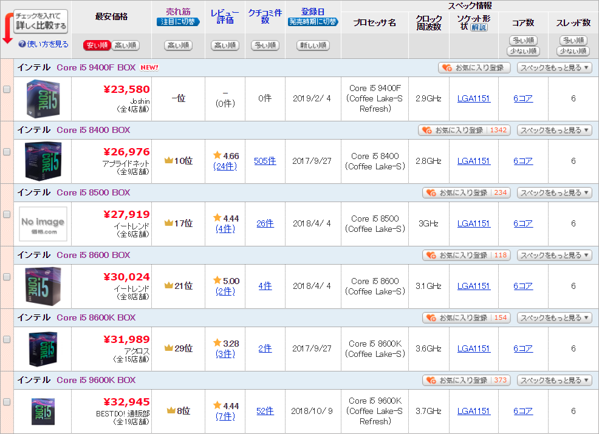Viewport: 599px width, 434px height.
Task: Click the 10位 crown ranking for Core i5 8400
Action: tap(178, 161)
